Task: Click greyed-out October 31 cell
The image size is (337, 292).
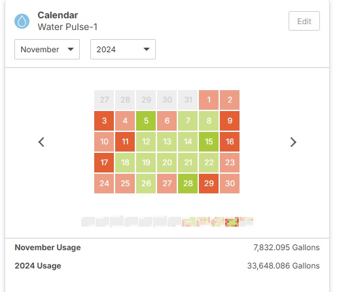Action: pos(188,100)
